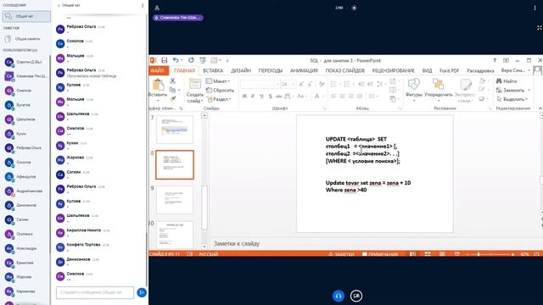Share webcam with the camera button
The image size is (543, 305).
(x=356, y=296)
